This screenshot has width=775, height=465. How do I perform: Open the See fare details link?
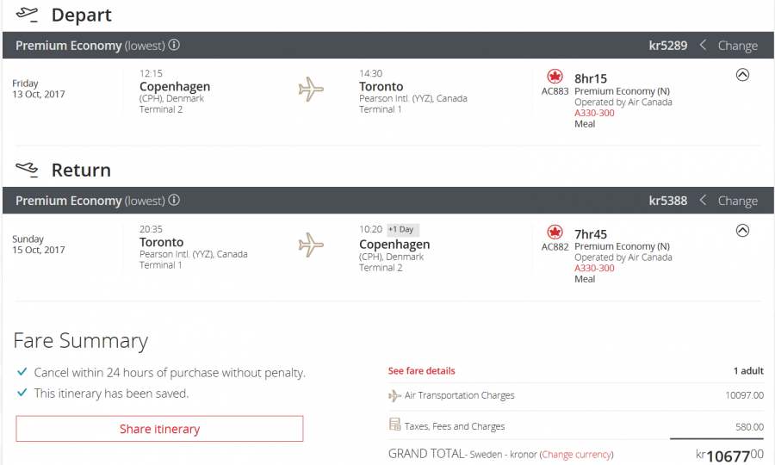coord(421,371)
